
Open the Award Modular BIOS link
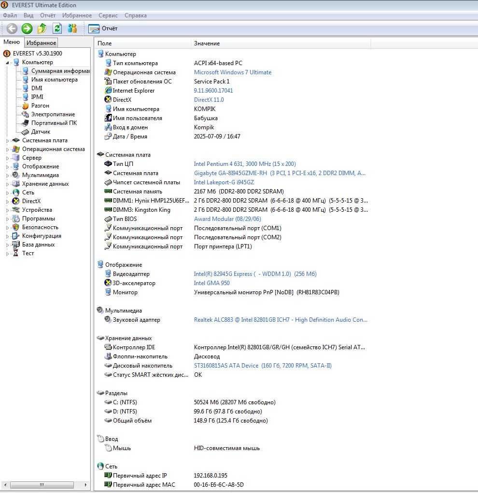(x=227, y=219)
